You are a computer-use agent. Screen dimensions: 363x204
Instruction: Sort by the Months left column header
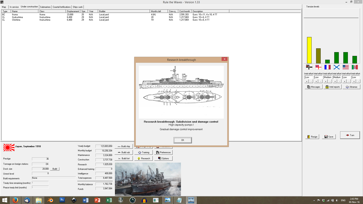pyautogui.click(x=159, y=11)
